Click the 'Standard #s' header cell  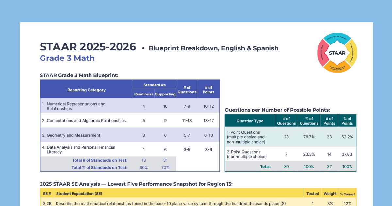click(155, 85)
